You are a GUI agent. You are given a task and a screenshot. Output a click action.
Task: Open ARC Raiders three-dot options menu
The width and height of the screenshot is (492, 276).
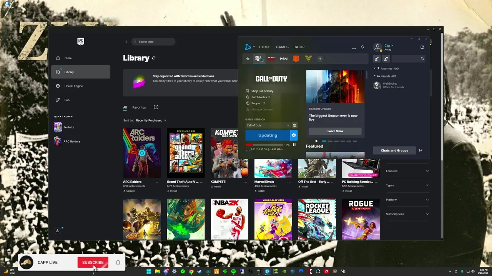click(158, 182)
